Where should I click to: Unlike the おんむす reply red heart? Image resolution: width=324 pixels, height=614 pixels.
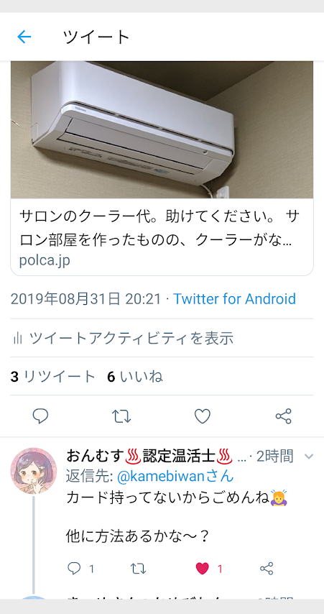[203, 569]
